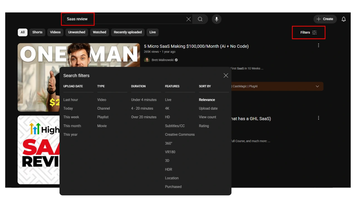This screenshot has height=200, width=356.
Task: Select the Unwatched filter chip
Action: pos(77,32)
